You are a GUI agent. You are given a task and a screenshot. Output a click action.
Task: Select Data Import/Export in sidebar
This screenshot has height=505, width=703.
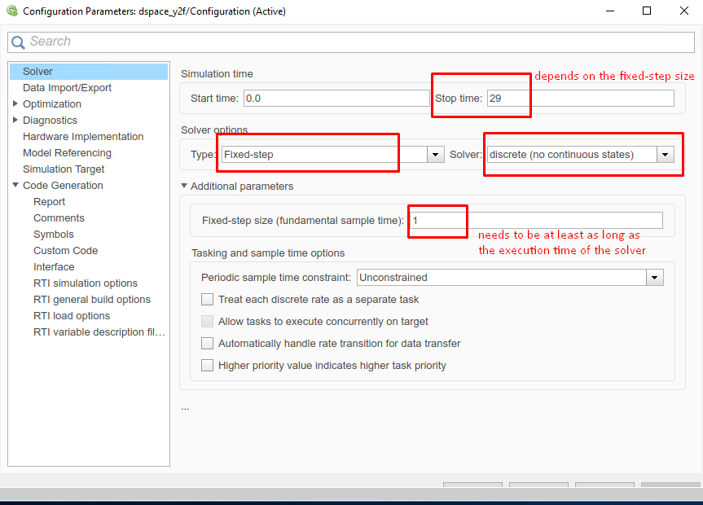pyautogui.click(x=67, y=88)
